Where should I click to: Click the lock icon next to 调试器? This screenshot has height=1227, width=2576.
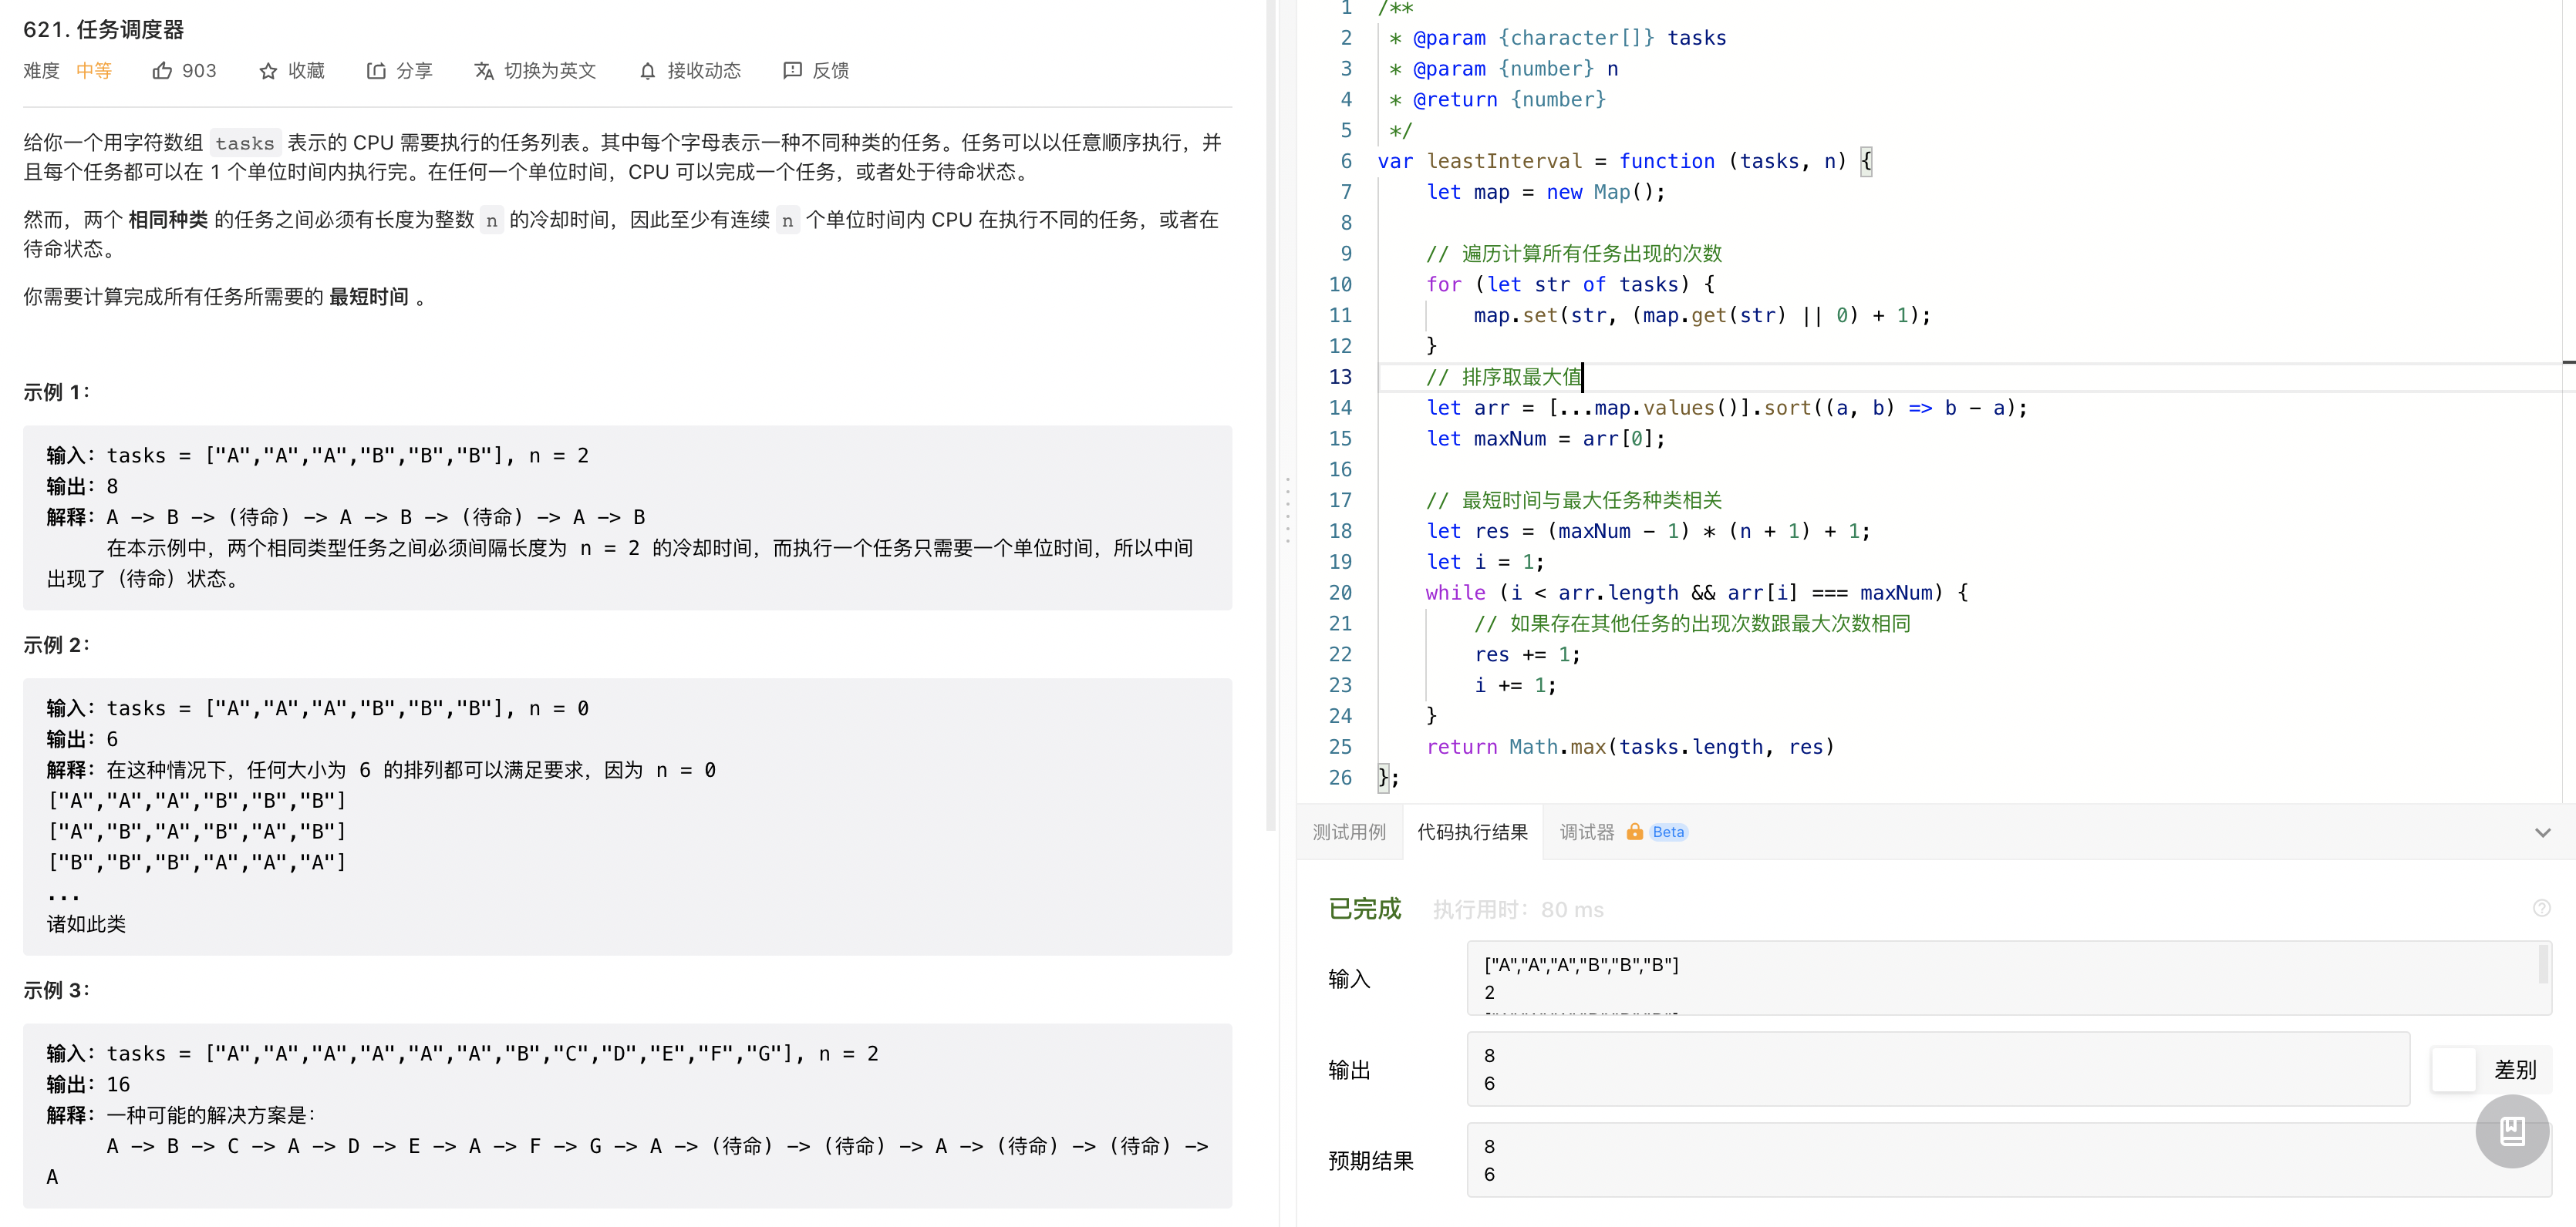tap(1634, 832)
